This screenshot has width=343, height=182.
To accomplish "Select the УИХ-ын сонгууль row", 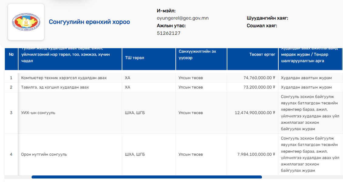I will coord(38,113).
